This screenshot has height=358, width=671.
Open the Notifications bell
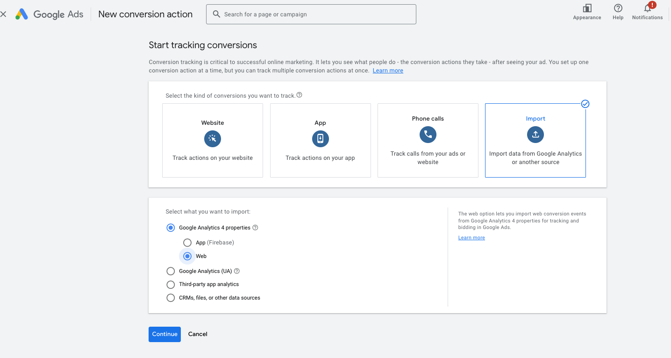(648, 8)
